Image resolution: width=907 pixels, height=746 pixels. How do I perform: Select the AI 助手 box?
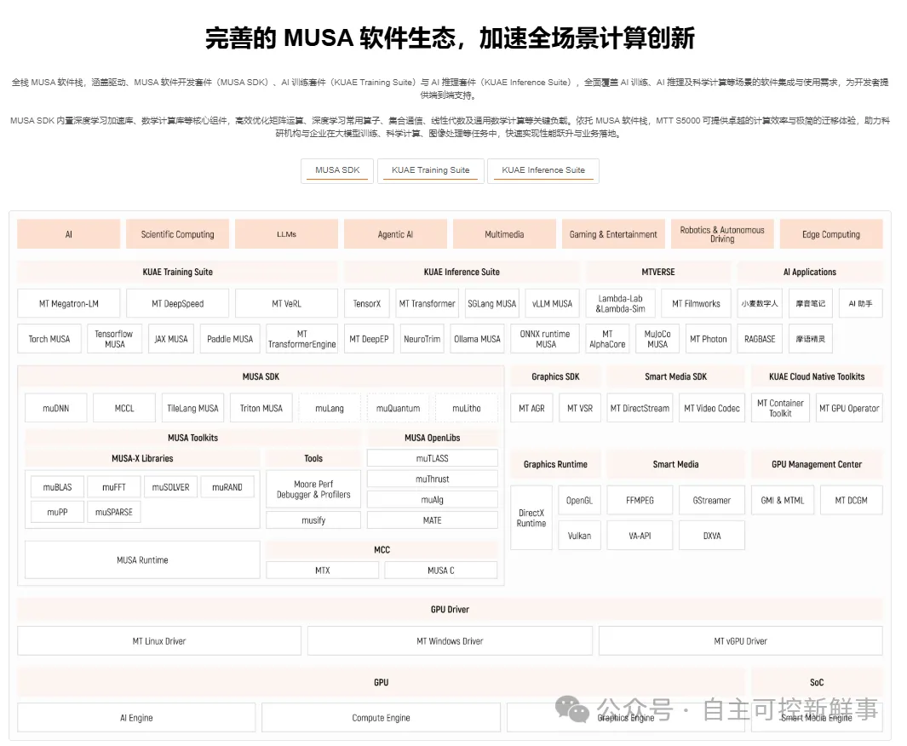[861, 304]
